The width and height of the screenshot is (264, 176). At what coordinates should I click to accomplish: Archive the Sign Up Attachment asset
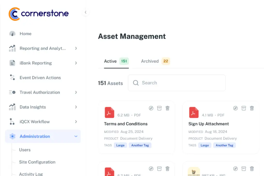[244, 108]
